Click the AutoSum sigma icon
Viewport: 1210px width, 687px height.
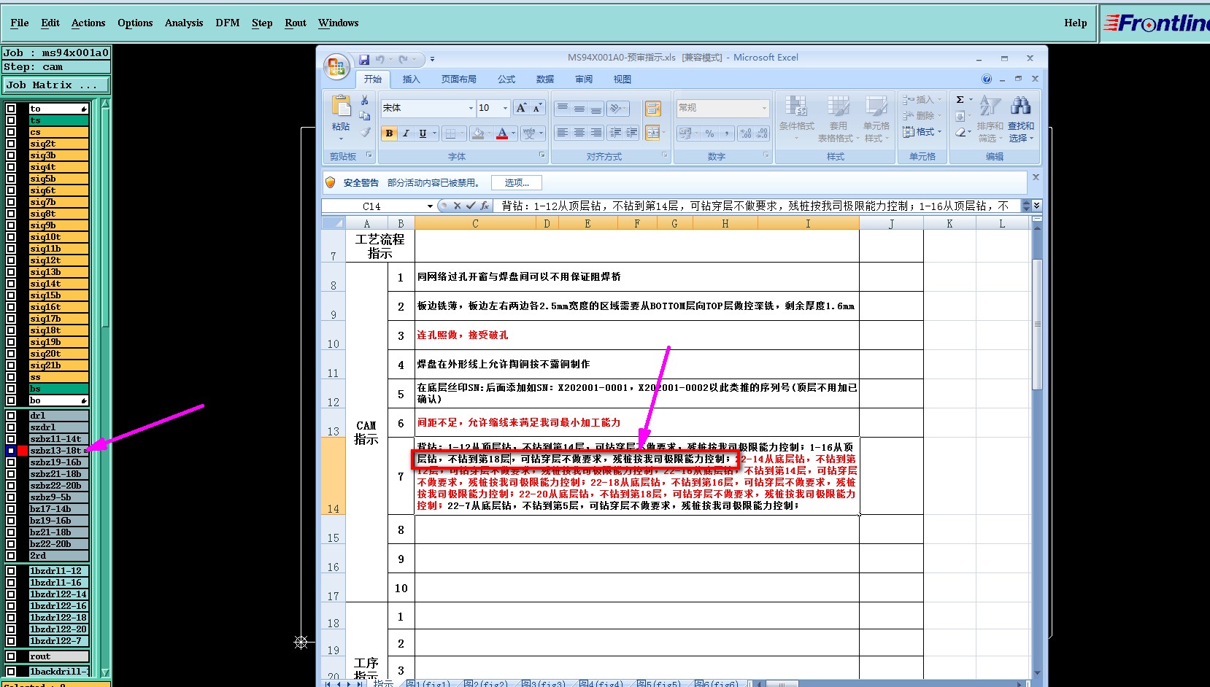960,100
